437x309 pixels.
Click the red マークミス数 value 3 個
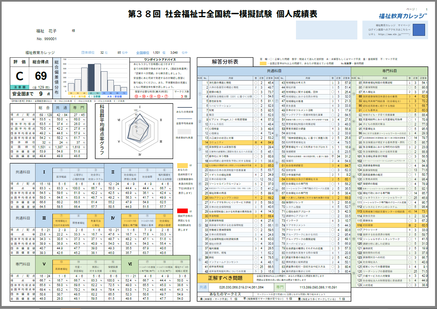[x=184, y=96]
